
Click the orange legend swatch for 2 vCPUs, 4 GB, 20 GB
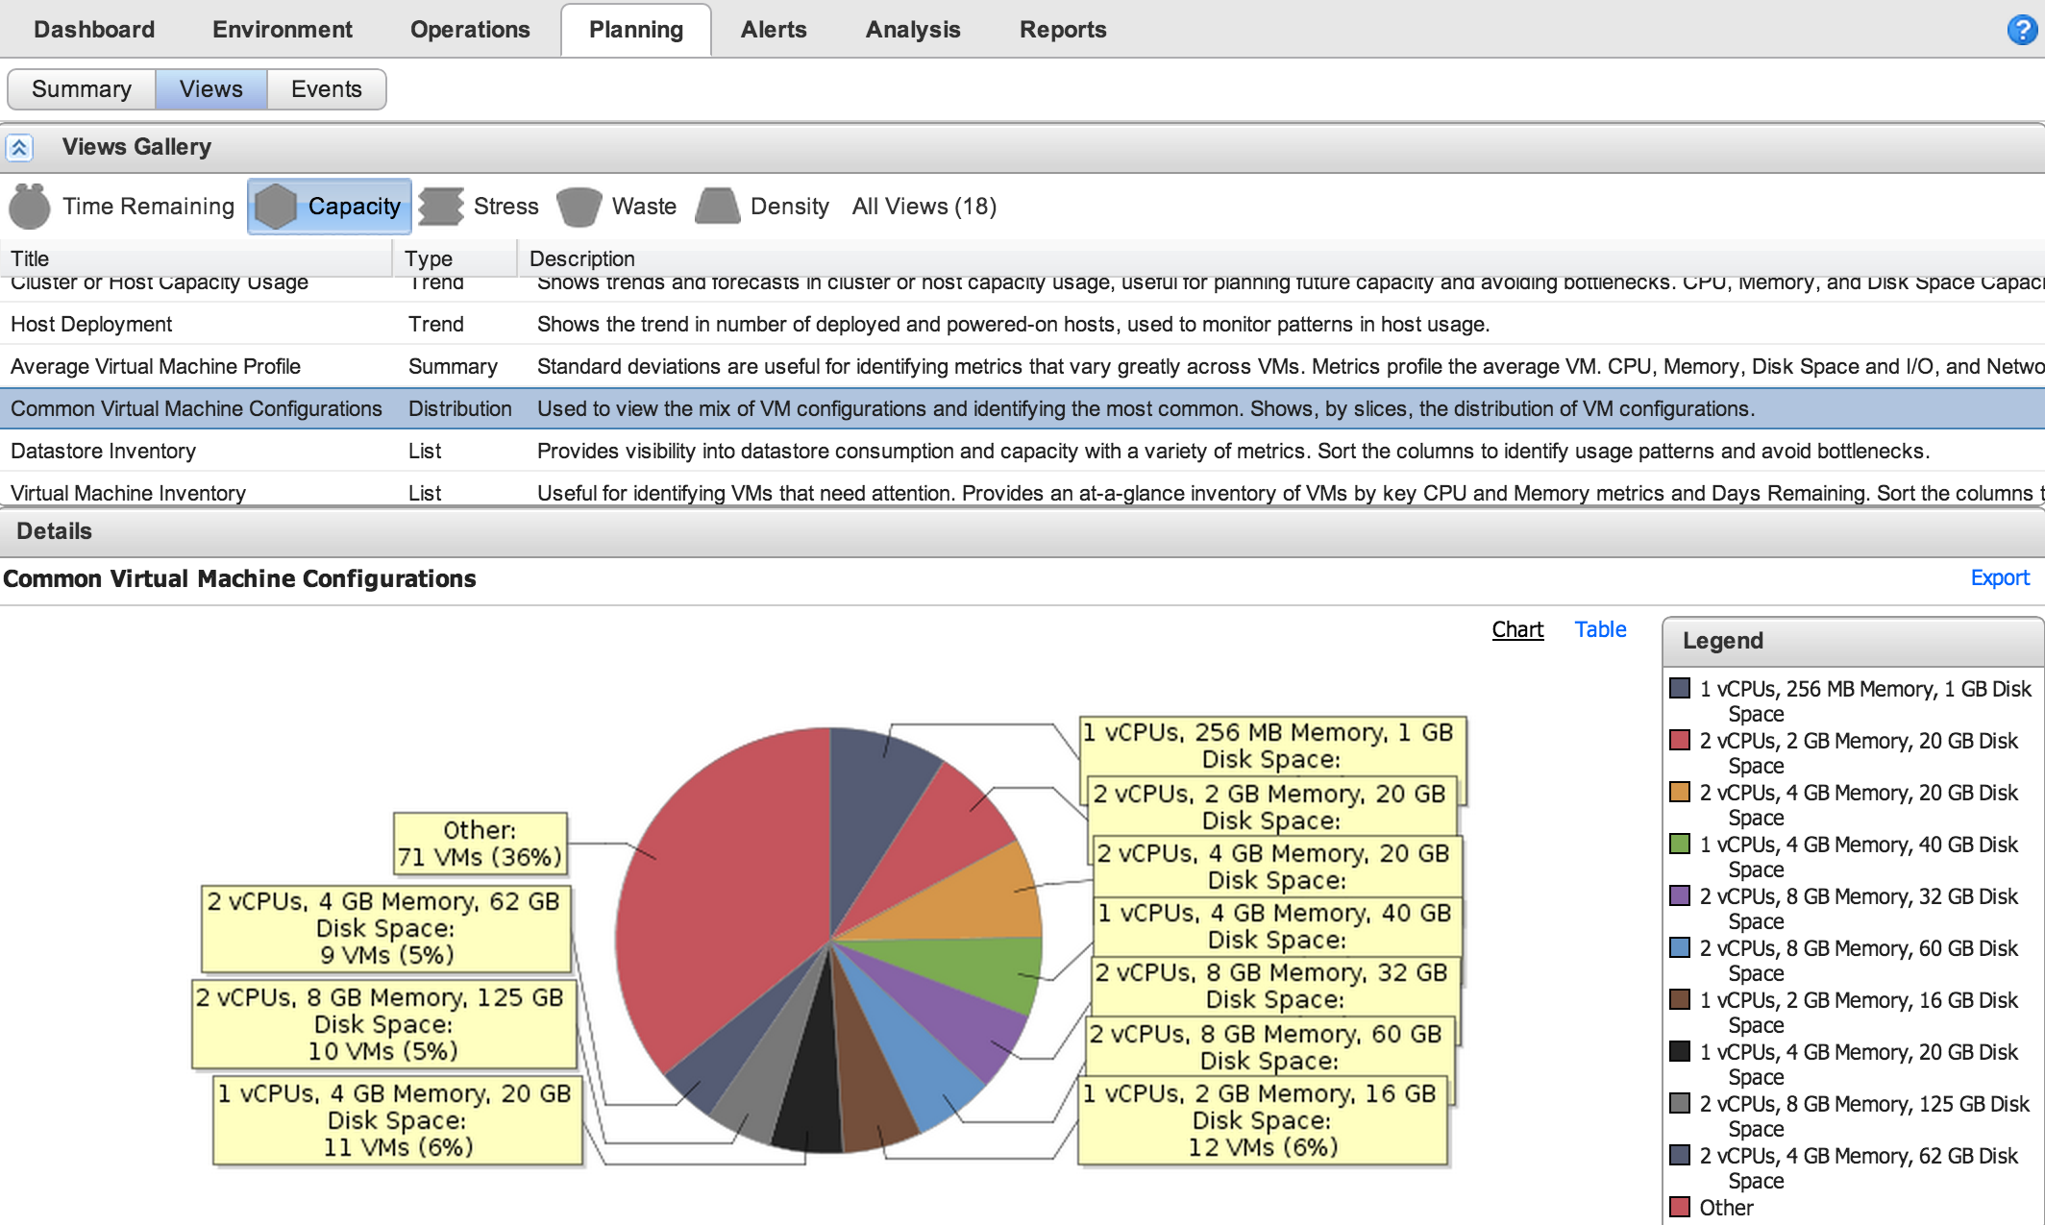(1680, 793)
